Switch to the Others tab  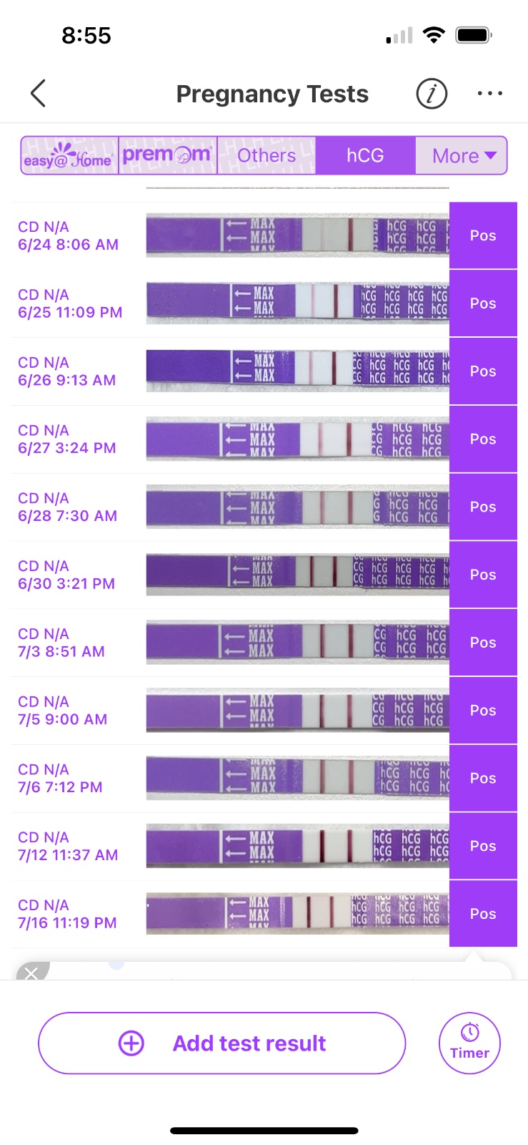[x=267, y=155]
